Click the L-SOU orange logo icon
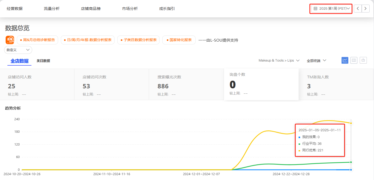Screen dimensions: 374x180 coord(10,40)
